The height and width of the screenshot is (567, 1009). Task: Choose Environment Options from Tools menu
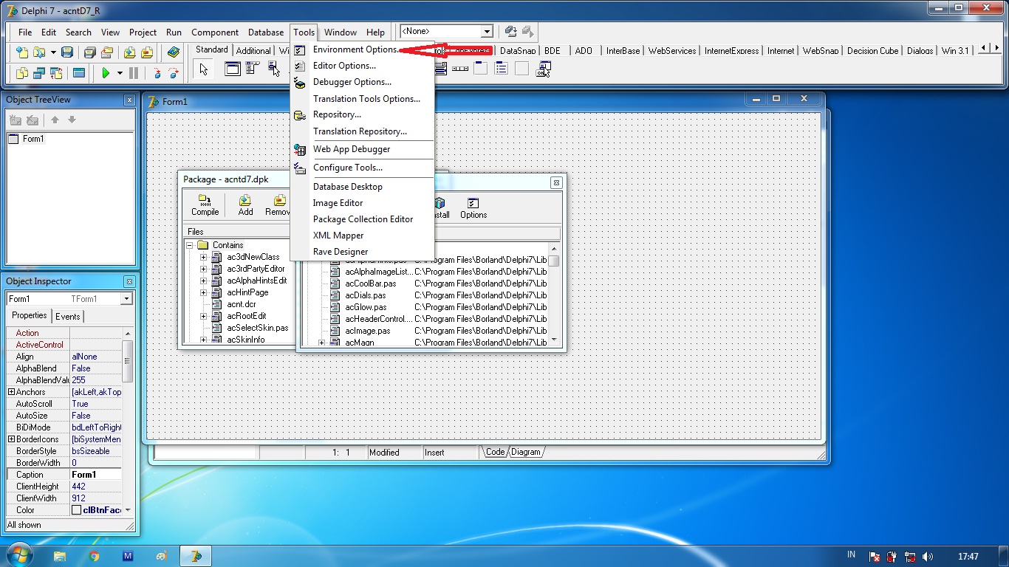pyautogui.click(x=362, y=49)
